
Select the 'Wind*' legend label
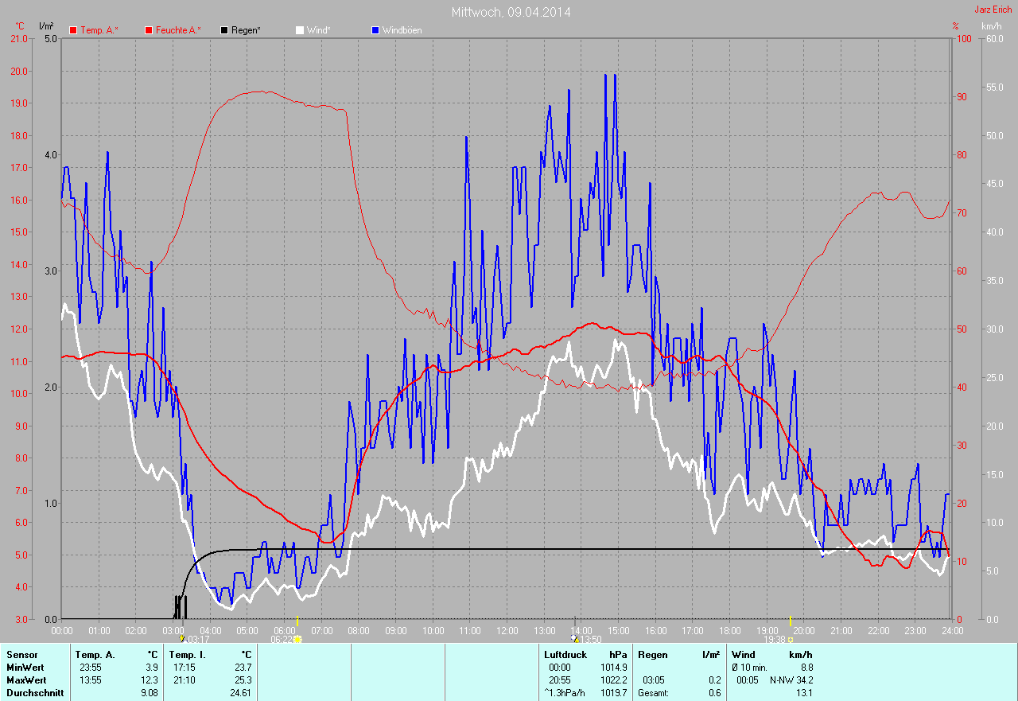pyautogui.click(x=319, y=30)
